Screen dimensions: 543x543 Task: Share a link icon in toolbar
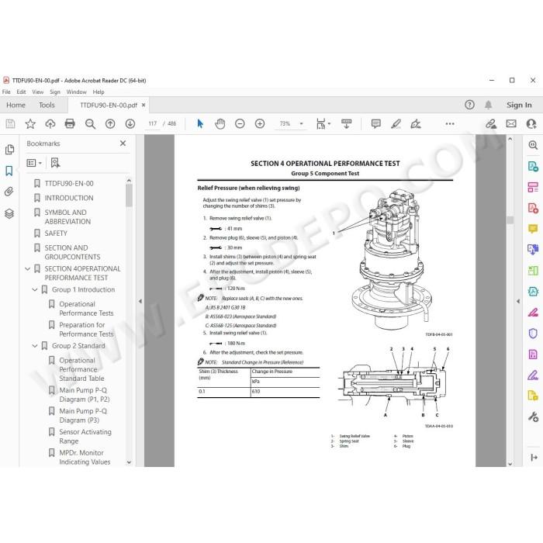[491, 123]
